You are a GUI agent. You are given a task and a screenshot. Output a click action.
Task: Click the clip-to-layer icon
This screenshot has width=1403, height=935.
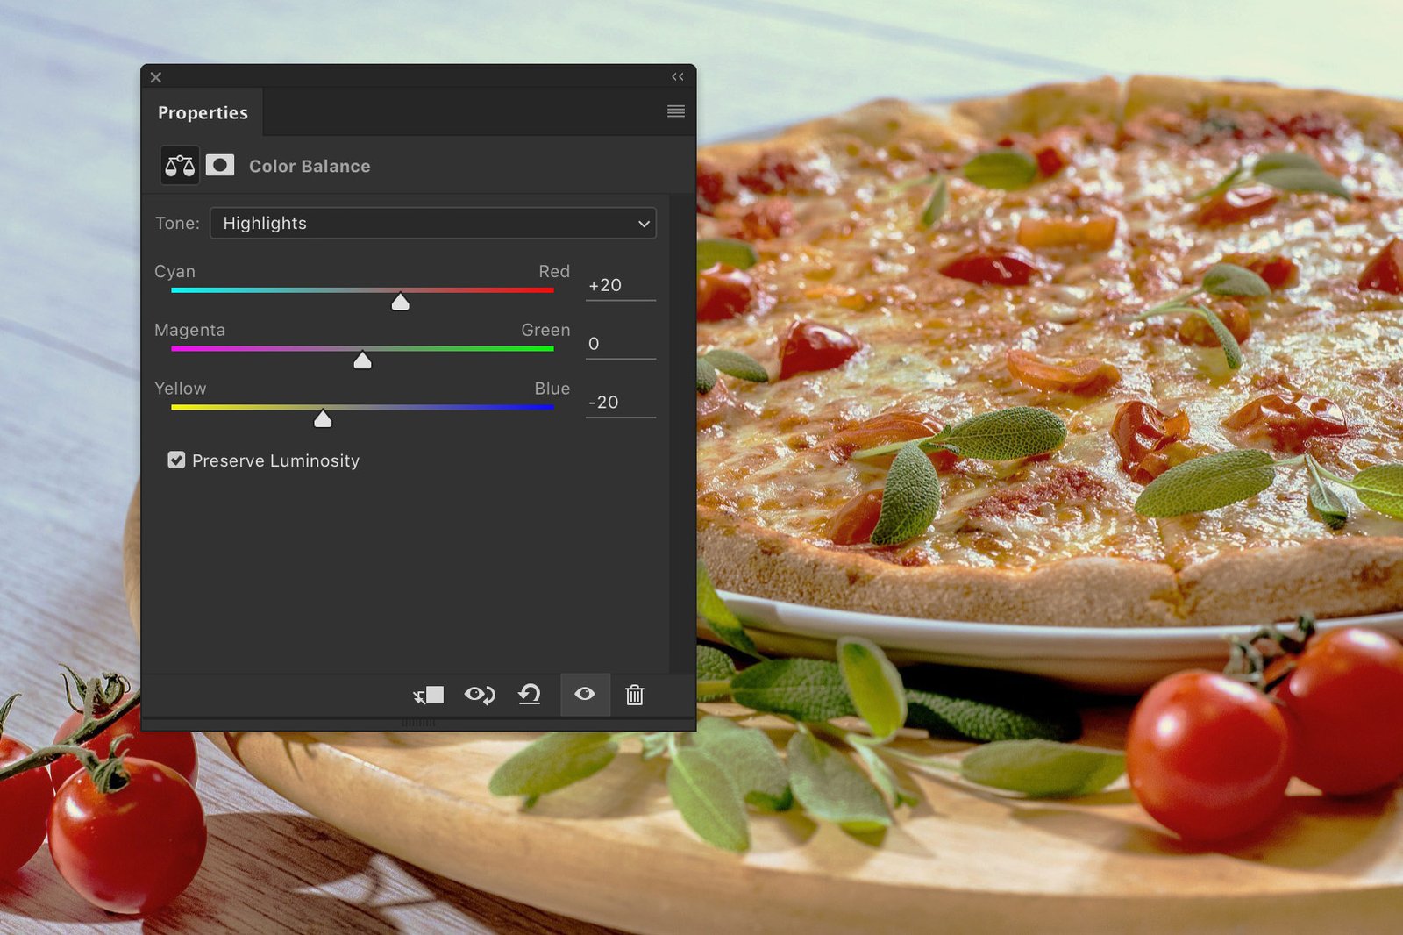[428, 695]
